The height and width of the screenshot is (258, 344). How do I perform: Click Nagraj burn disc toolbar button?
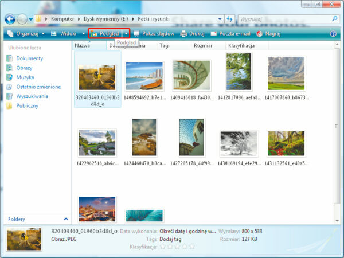click(268, 34)
